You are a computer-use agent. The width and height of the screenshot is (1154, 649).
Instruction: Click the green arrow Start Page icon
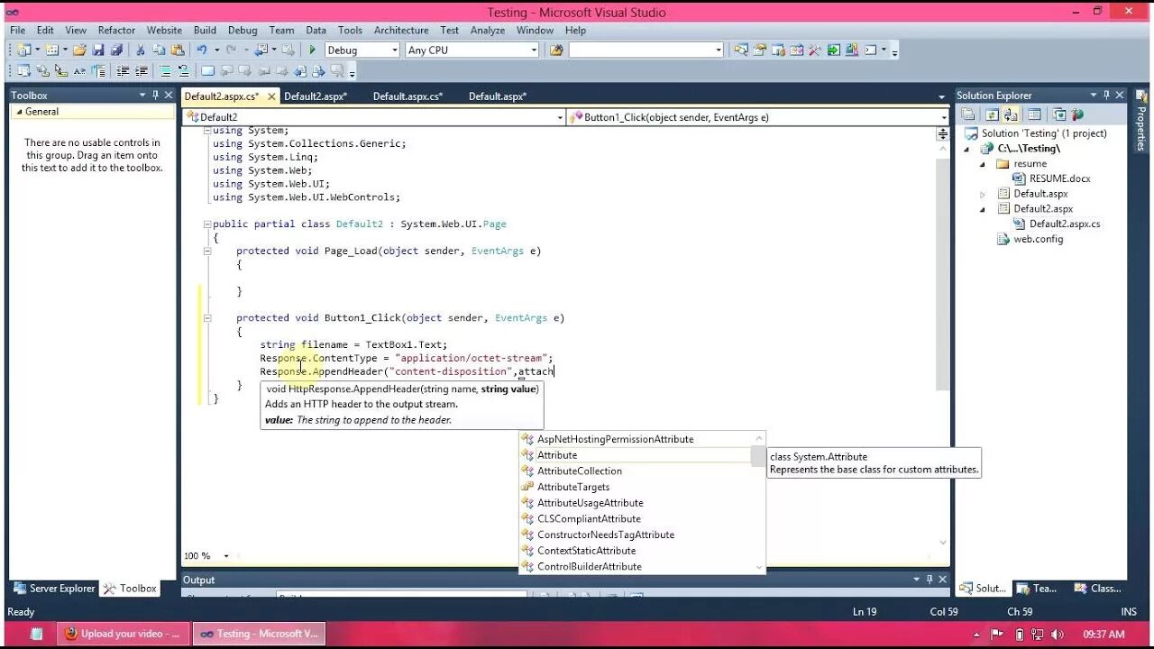point(834,50)
